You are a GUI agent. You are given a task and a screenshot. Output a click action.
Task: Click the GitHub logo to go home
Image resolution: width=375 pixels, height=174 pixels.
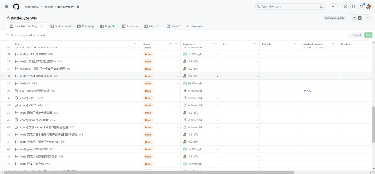[16, 7]
